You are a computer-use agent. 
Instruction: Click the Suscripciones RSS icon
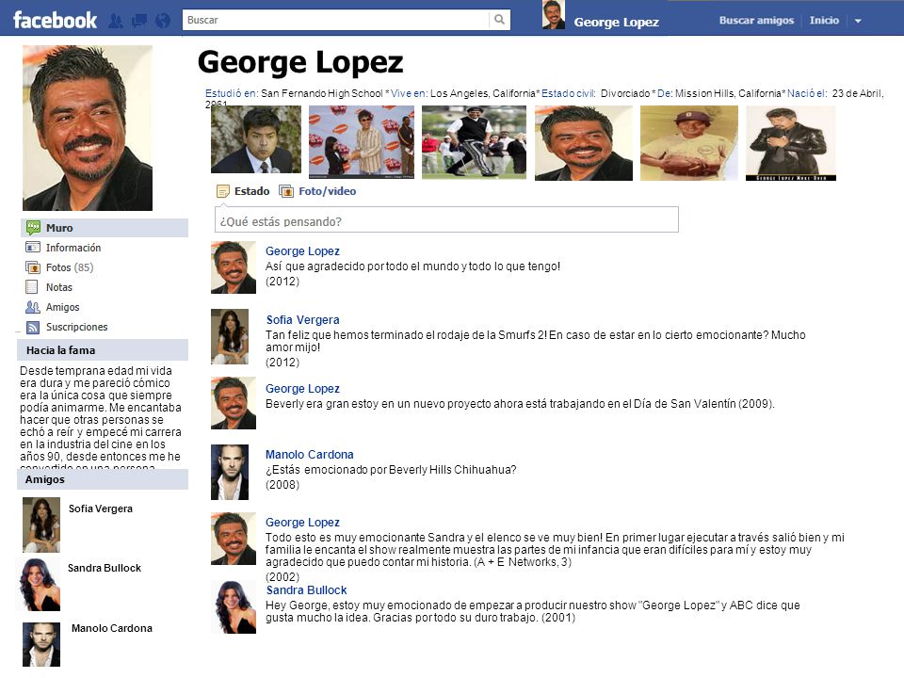(x=33, y=327)
